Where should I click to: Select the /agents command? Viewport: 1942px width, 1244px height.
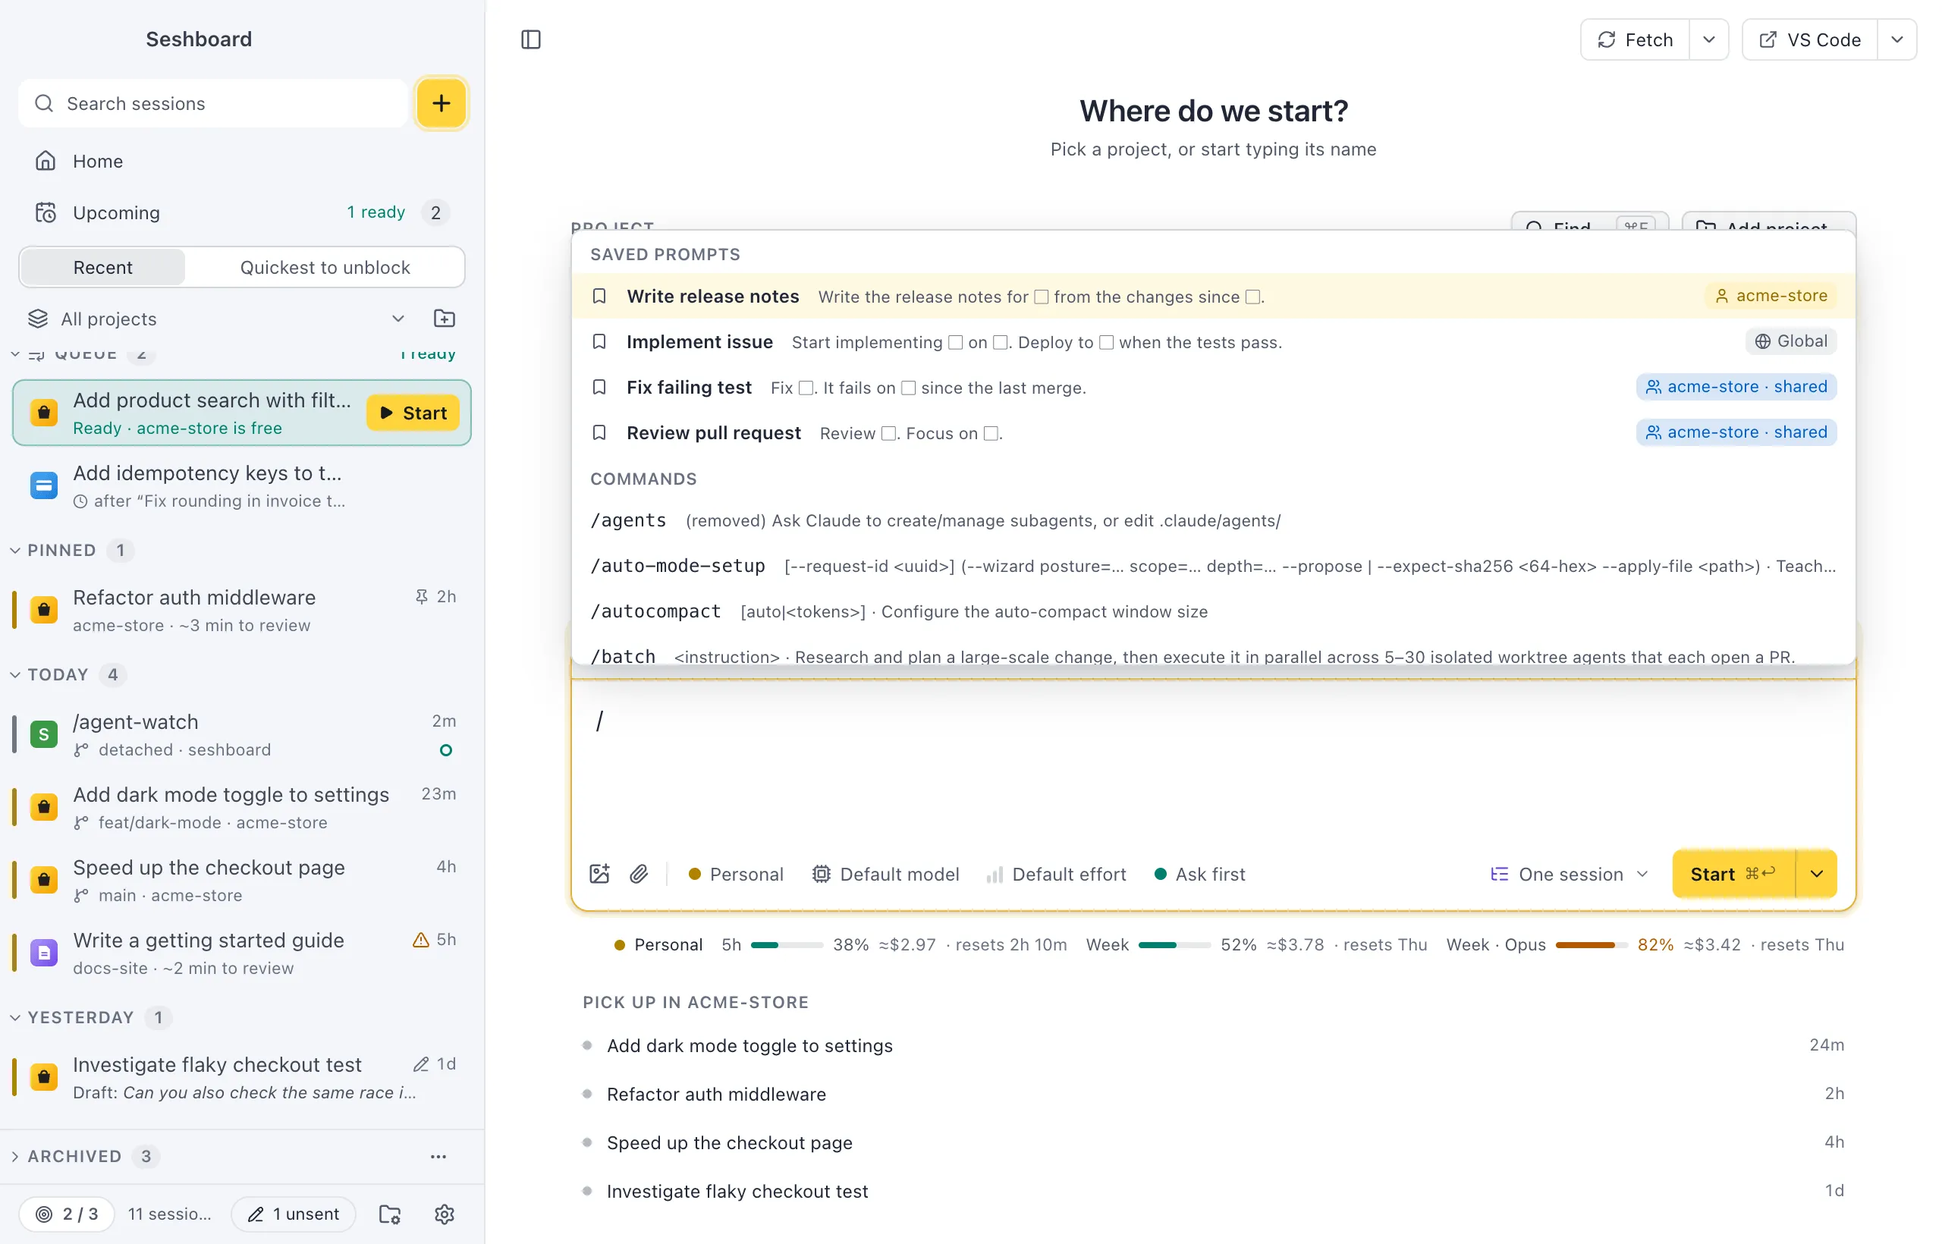1213,520
